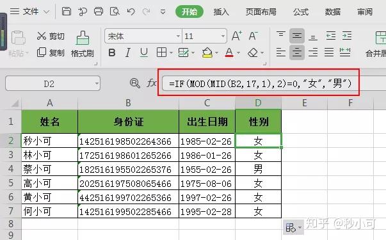The image size is (386, 240).
Task: Click the eraser clear icon
Action: tap(253, 52)
